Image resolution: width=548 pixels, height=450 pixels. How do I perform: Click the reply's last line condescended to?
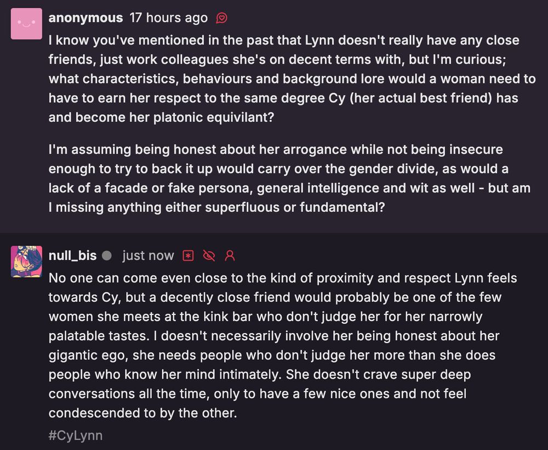coord(142,413)
